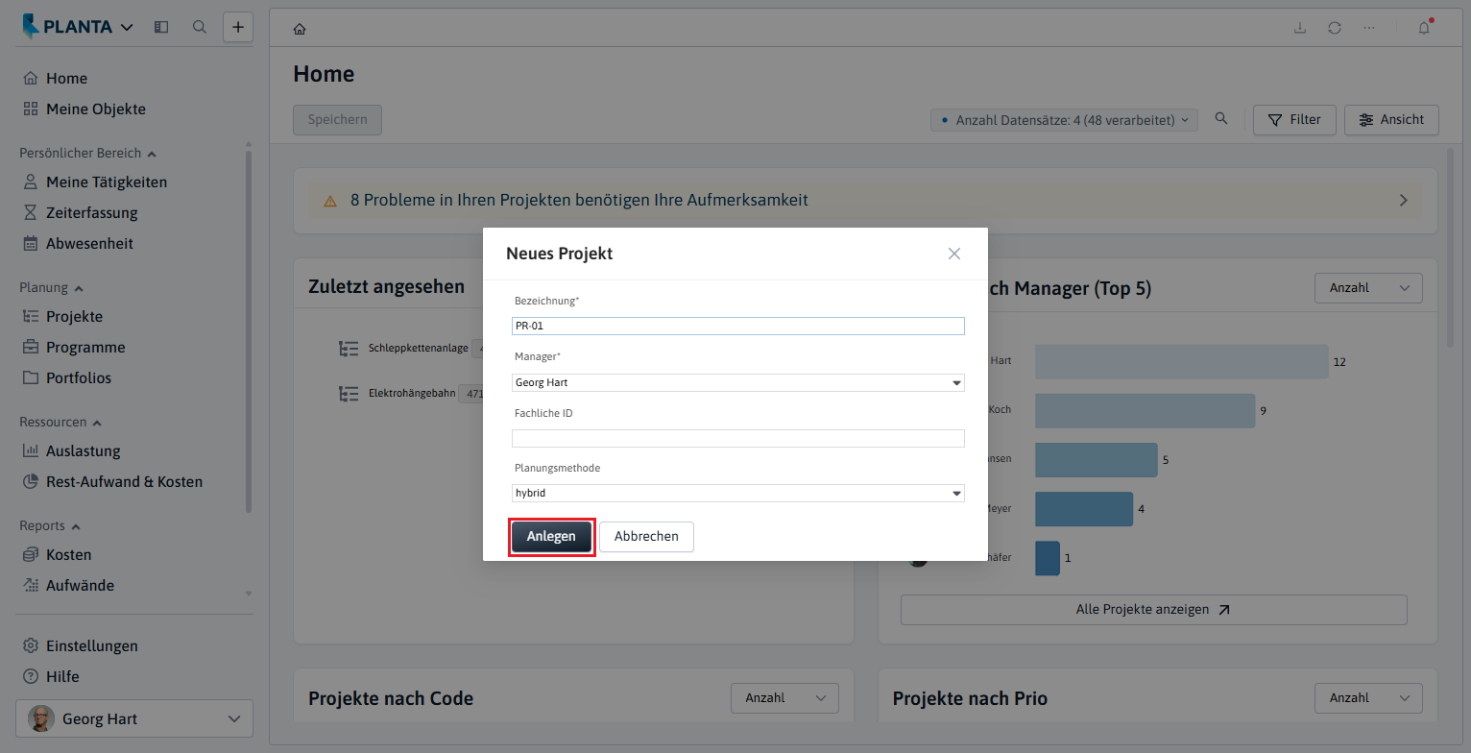The image size is (1471, 753).
Task: Click the Anlegen button
Action: click(x=551, y=537)
